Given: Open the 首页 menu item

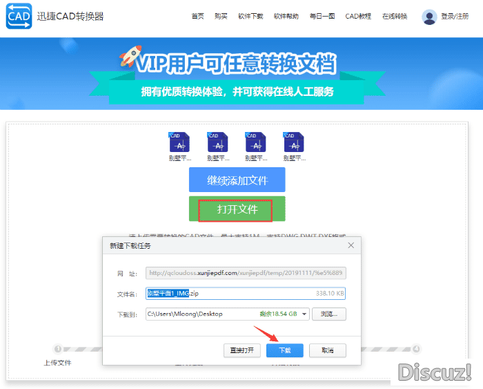Looking at the screenshot, I should (x=198, y=17).
